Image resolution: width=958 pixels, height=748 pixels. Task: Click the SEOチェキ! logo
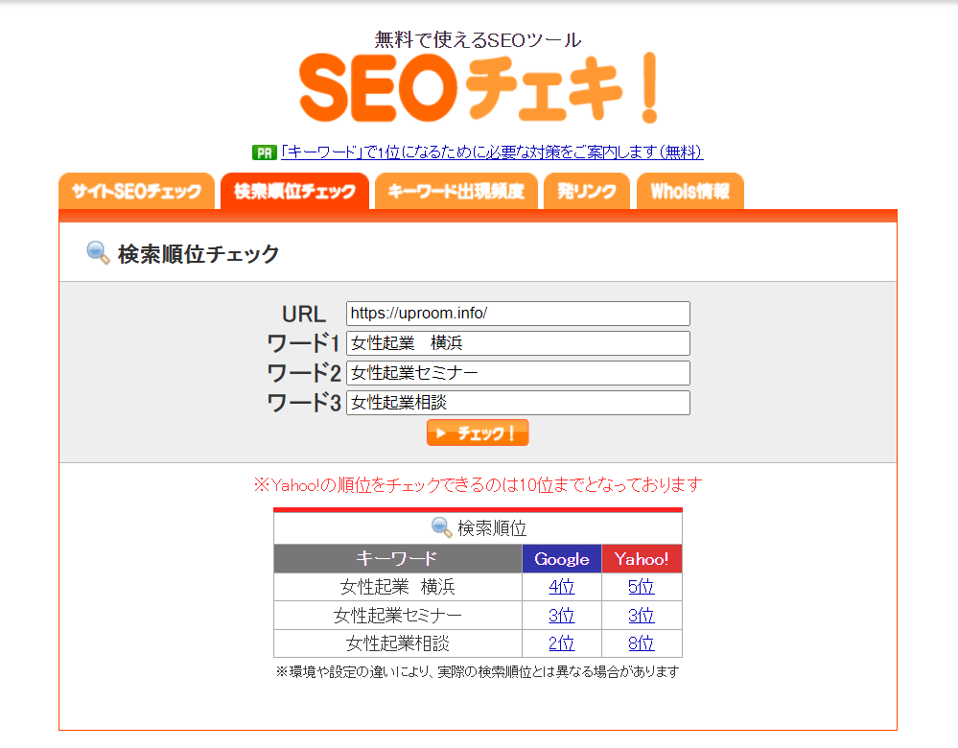479,88
